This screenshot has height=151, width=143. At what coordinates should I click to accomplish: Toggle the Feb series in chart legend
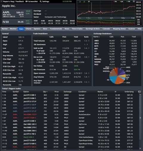pyautogui.click(x=128, y=1)
